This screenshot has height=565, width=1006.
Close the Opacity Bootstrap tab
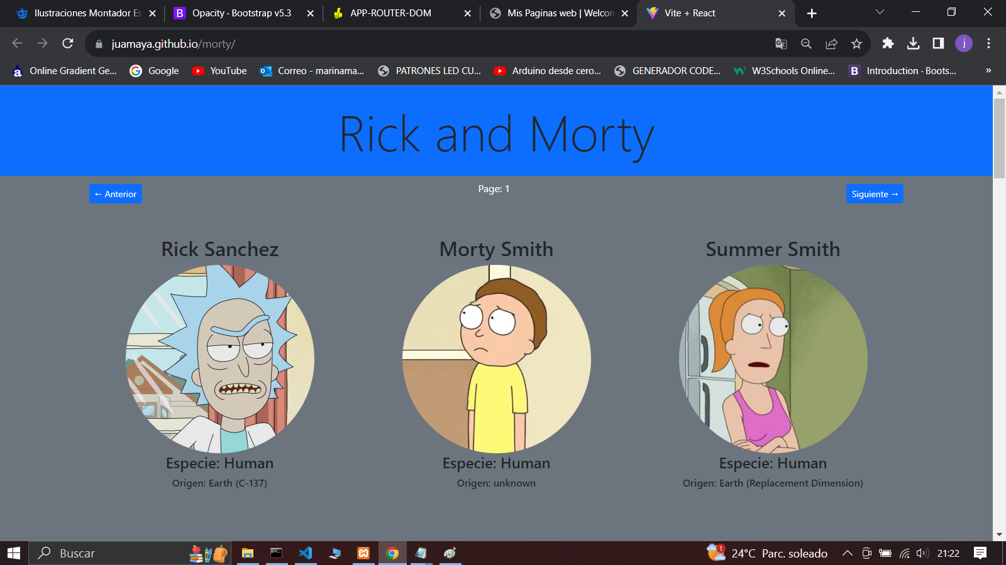coord(310,13)
